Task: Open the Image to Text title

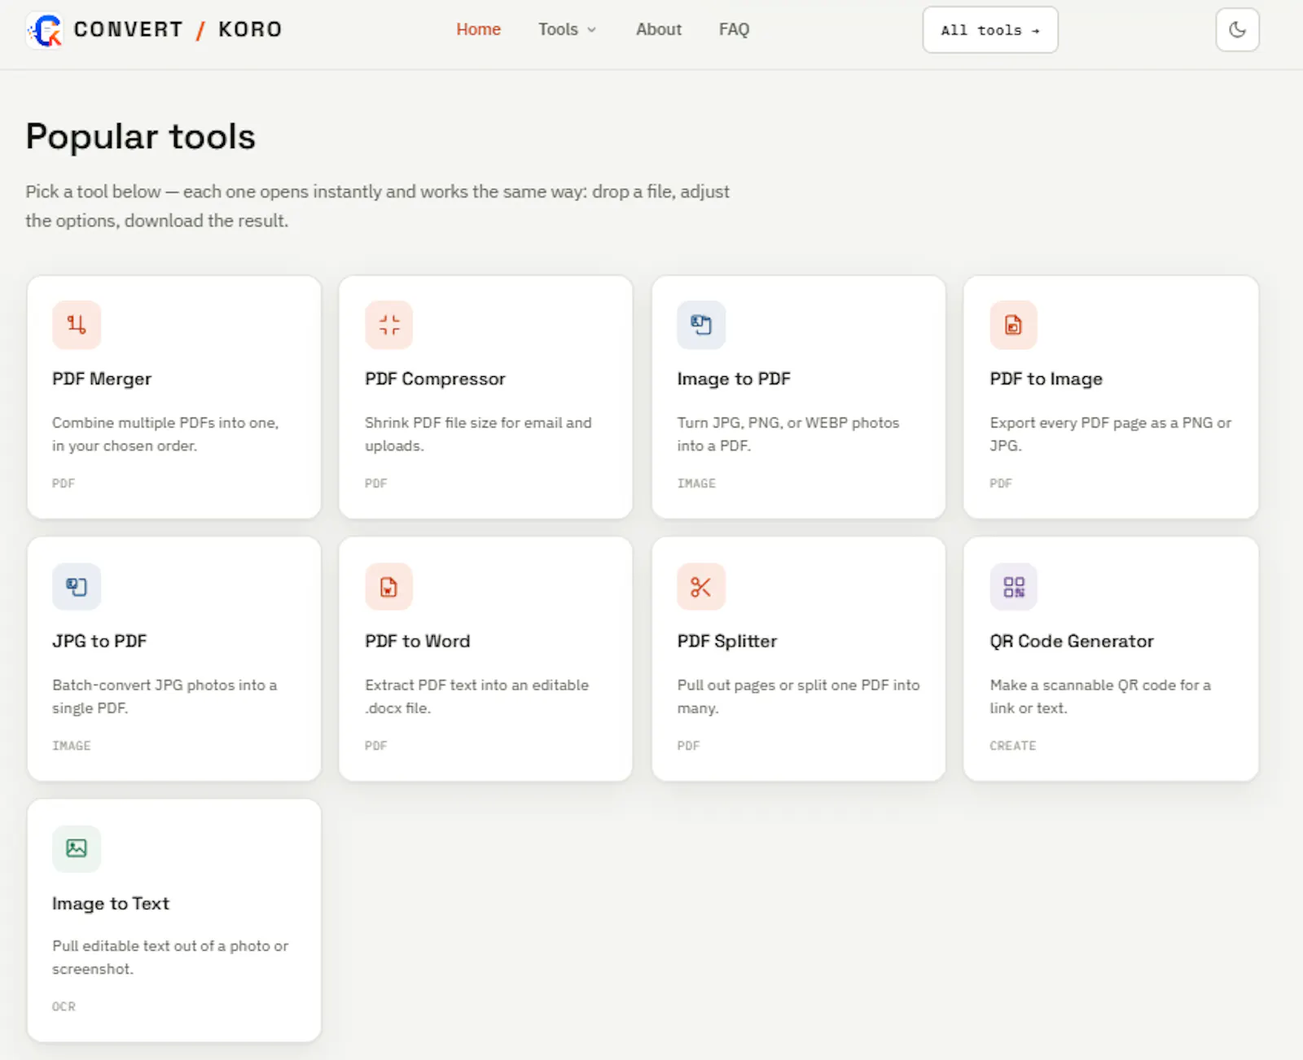Action: 110,903
